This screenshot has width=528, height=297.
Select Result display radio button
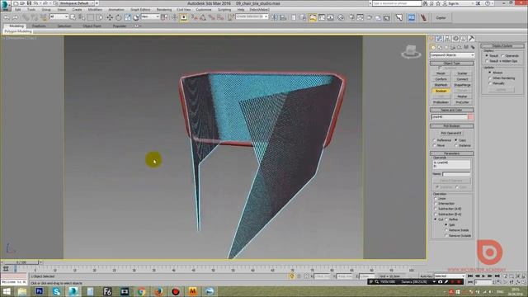tap(487, 55)
